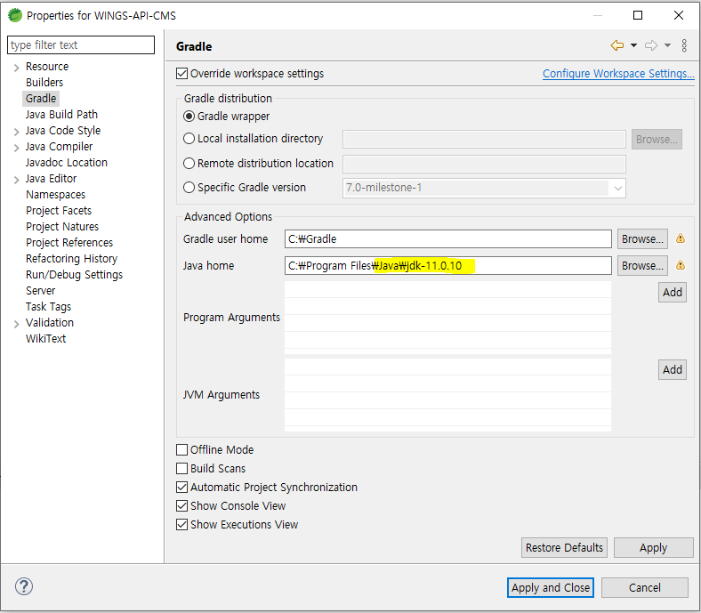The image size is (701, 613).
Task: Open back history dropdown arrow
Action: [x=633, y=45]
